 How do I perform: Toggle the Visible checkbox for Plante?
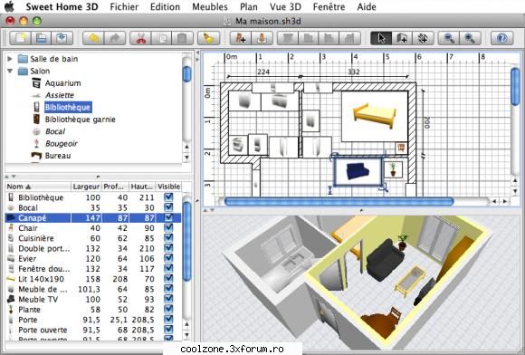click(168, 309)
